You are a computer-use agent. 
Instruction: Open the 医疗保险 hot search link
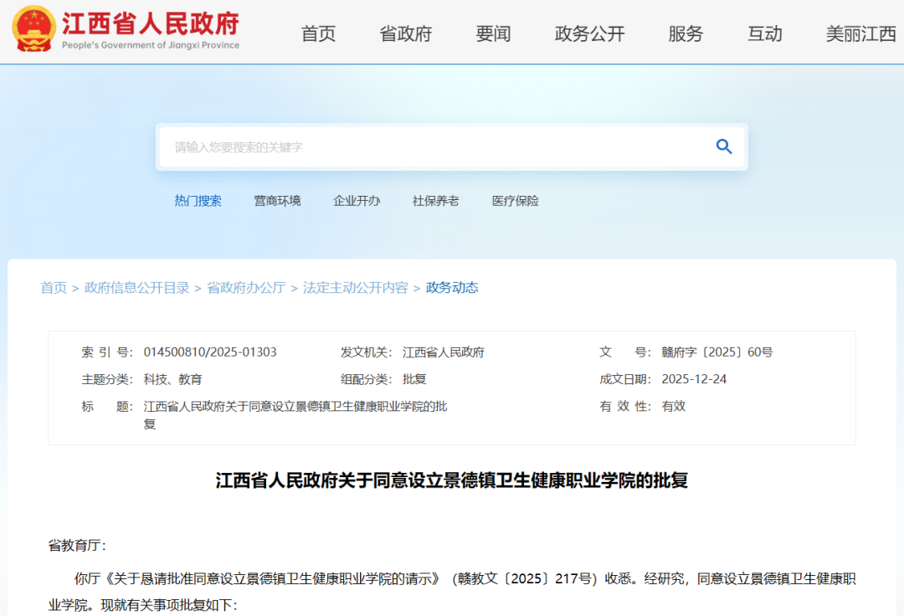coord(515,200)
